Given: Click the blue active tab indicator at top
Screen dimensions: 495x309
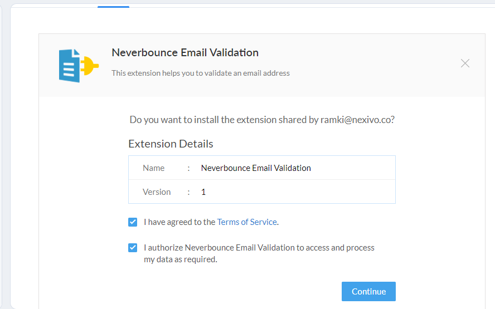Looking at the screenshot, I should 113,7.
